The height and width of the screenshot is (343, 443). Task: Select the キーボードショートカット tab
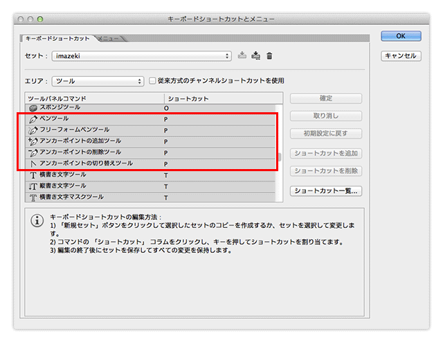point(58,38)
